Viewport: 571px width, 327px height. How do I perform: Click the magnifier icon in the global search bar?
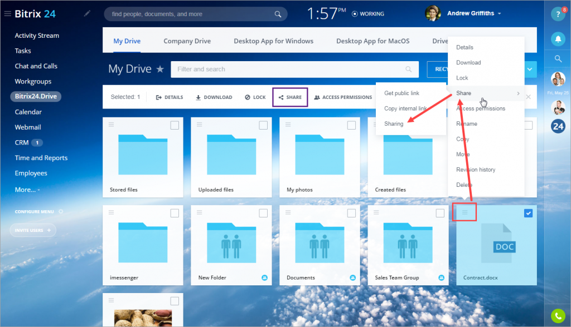coord(278,14)
